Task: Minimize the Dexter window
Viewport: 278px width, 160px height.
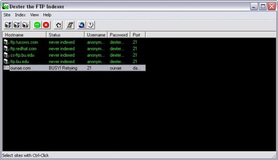Action: [x=254, y=7]
